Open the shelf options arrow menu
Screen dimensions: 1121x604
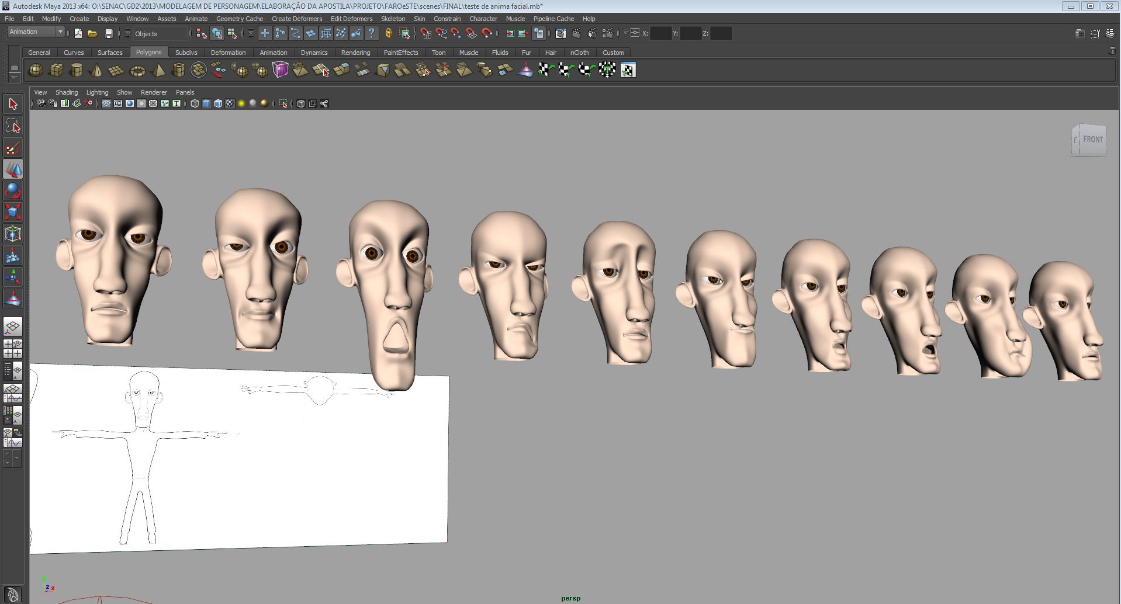tap(14, 78)
